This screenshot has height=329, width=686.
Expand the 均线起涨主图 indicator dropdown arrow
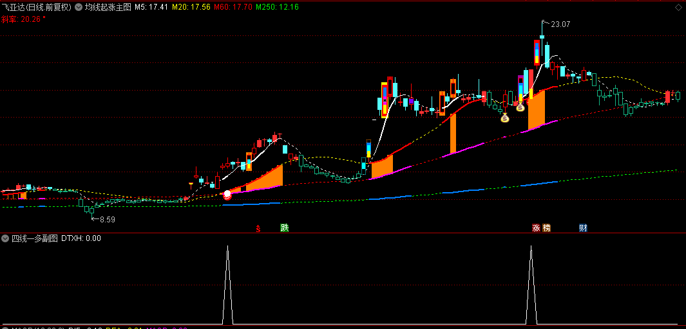[78, 8]
